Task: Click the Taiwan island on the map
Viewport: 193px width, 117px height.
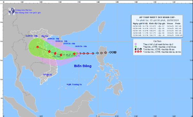Action: [x=102, y=27]
